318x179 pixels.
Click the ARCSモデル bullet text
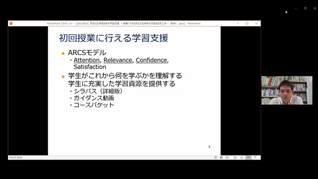point(87,53)
